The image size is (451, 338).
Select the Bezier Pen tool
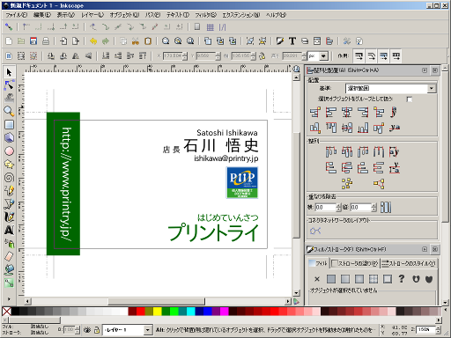(9, 203)
